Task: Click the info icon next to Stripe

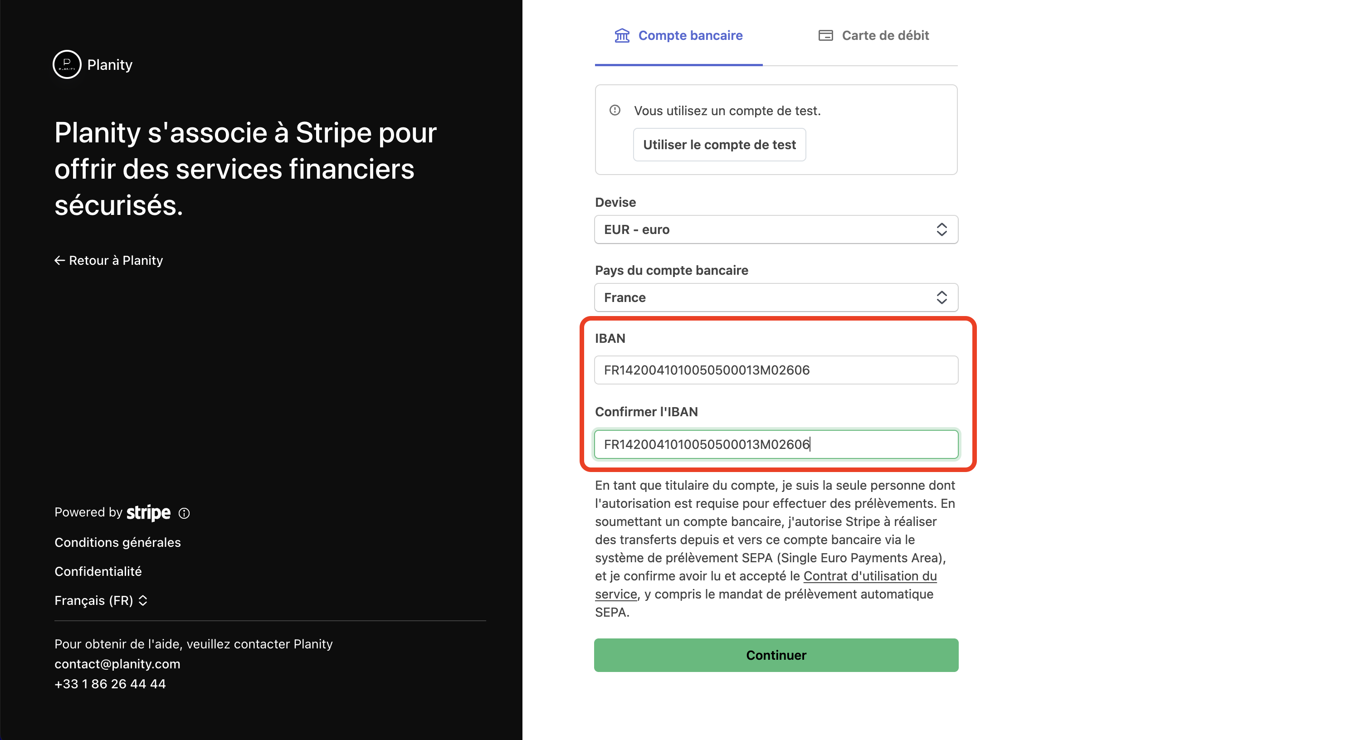Action: coord(184,513)
